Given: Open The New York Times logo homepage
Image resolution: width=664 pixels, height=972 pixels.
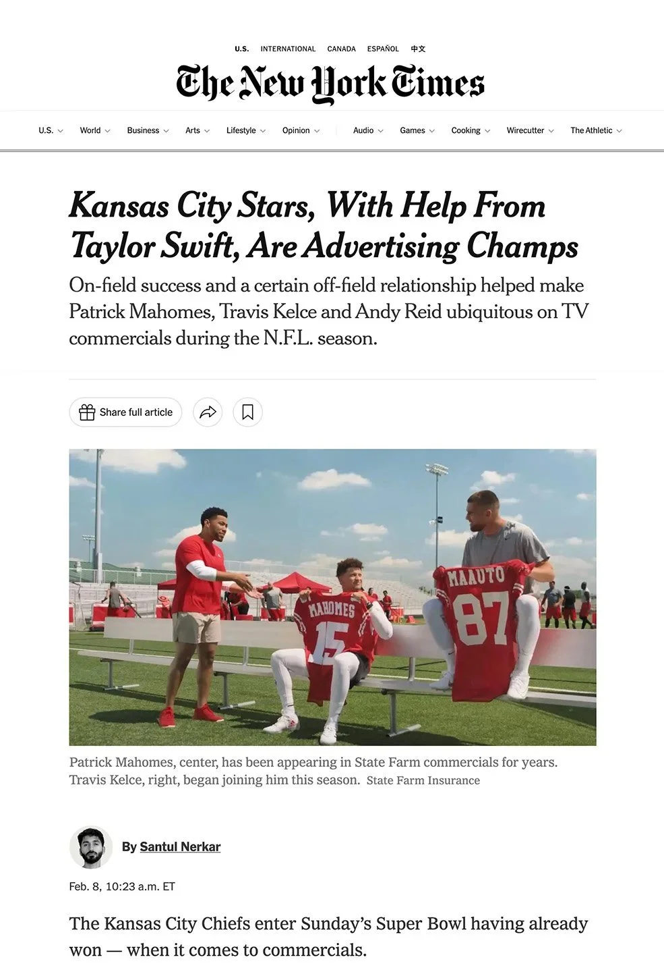Looking at the screenshot, I should [x=330, y=83].
